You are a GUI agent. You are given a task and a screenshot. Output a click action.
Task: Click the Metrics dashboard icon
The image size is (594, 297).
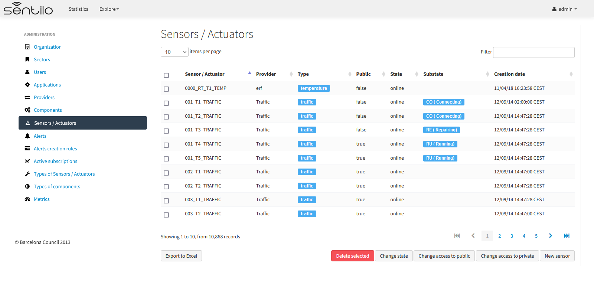point(27,199)
